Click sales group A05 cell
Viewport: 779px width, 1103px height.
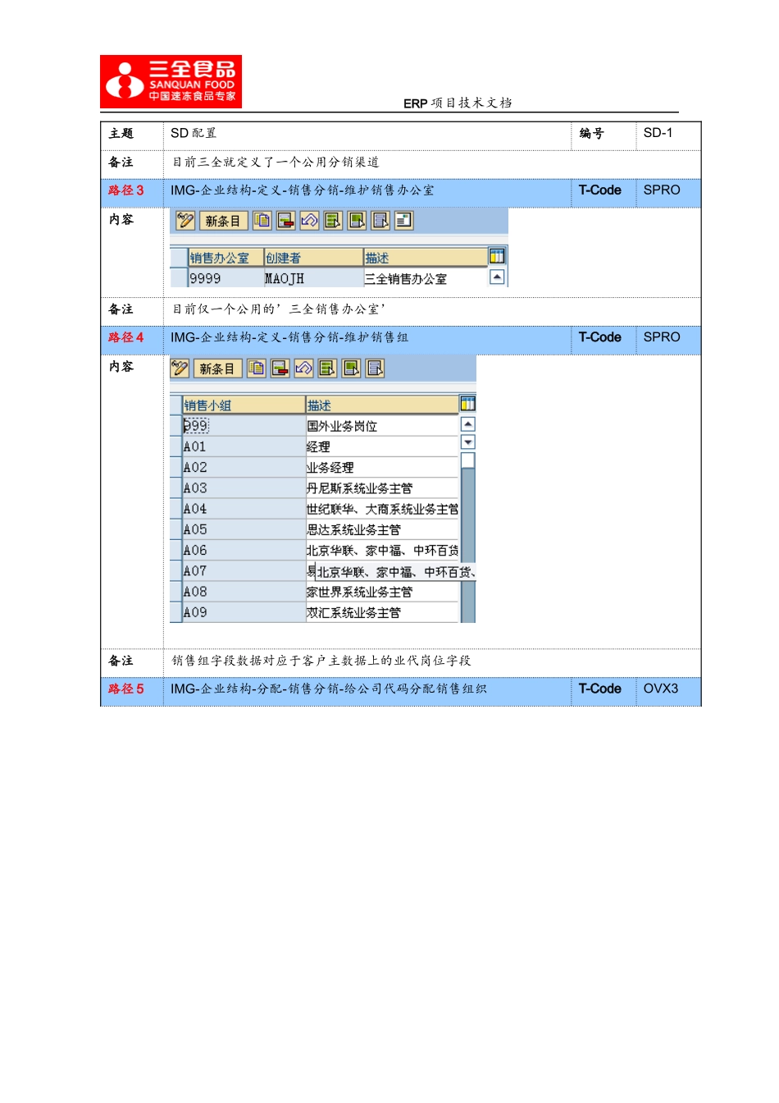[244, 529]
